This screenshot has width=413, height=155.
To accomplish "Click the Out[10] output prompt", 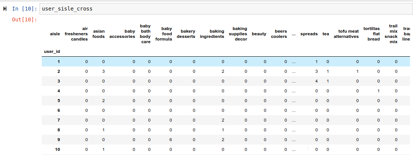I will [25, 20].
